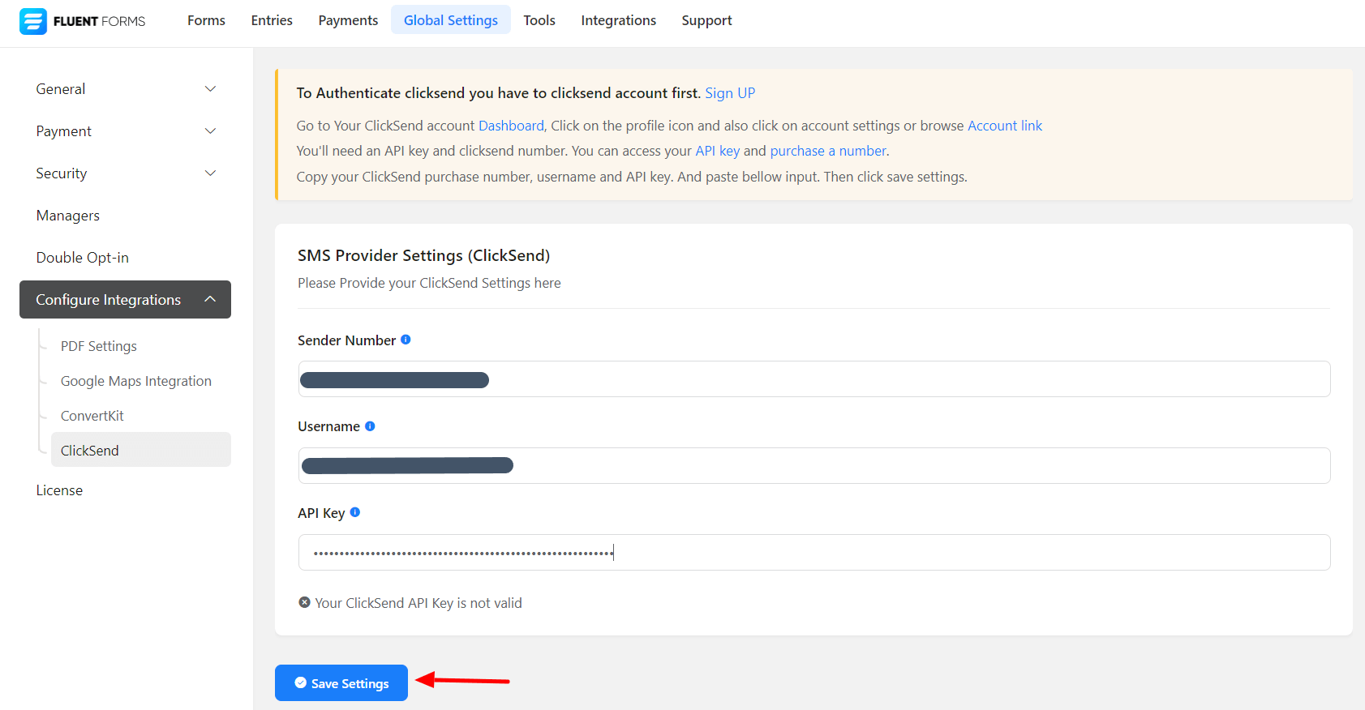The width and height of the screenshot is (1365, 710).
Task: Expand the General settings section
Action: pyautogui.click(x=125, y=89)
